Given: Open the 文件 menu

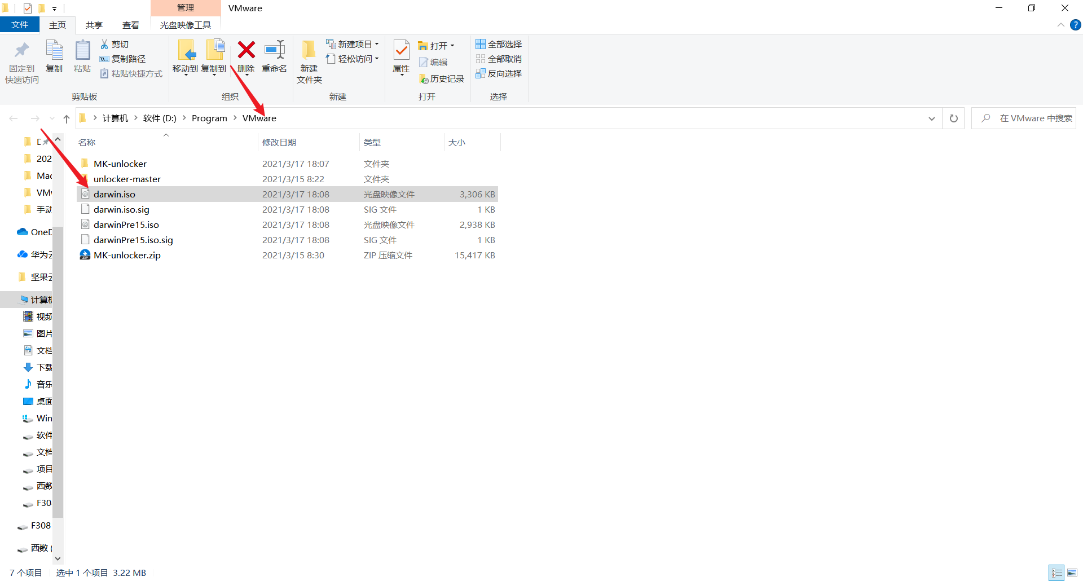Looking at the screenshot, I should coord(20,25).
